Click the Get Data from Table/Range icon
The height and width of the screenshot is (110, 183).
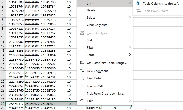coord(82,63)
